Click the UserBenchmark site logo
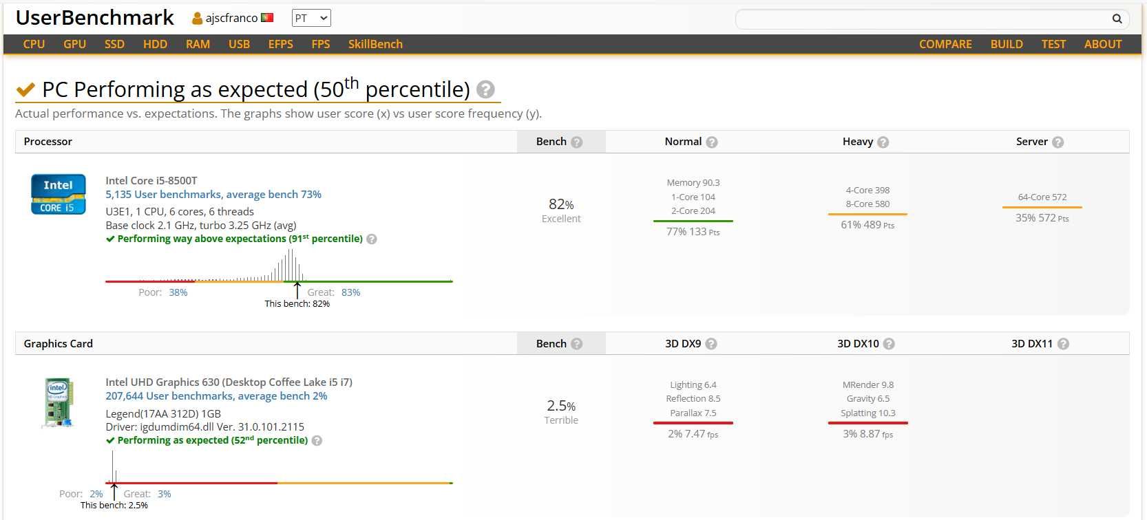This screenshot has height=520, width=1147. 95,18
